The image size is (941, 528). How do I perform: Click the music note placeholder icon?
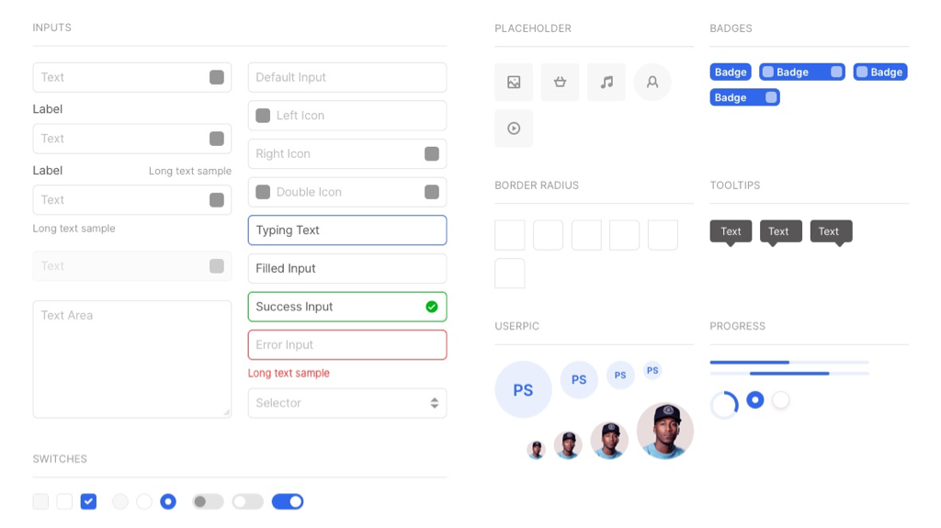(x=606, y=82)
